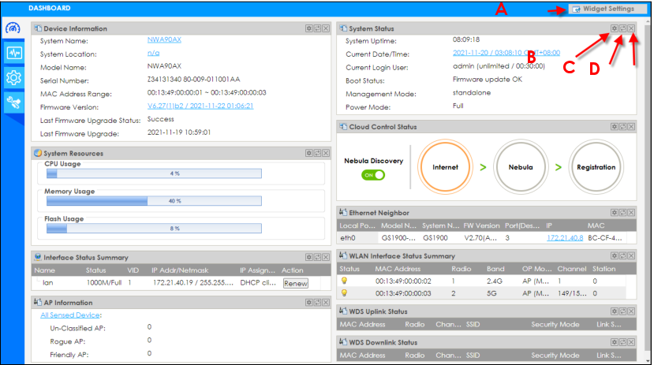Close the System Resources widget
Image resolution: width=654 pixels, height=365 pixels.
(326, 153)
